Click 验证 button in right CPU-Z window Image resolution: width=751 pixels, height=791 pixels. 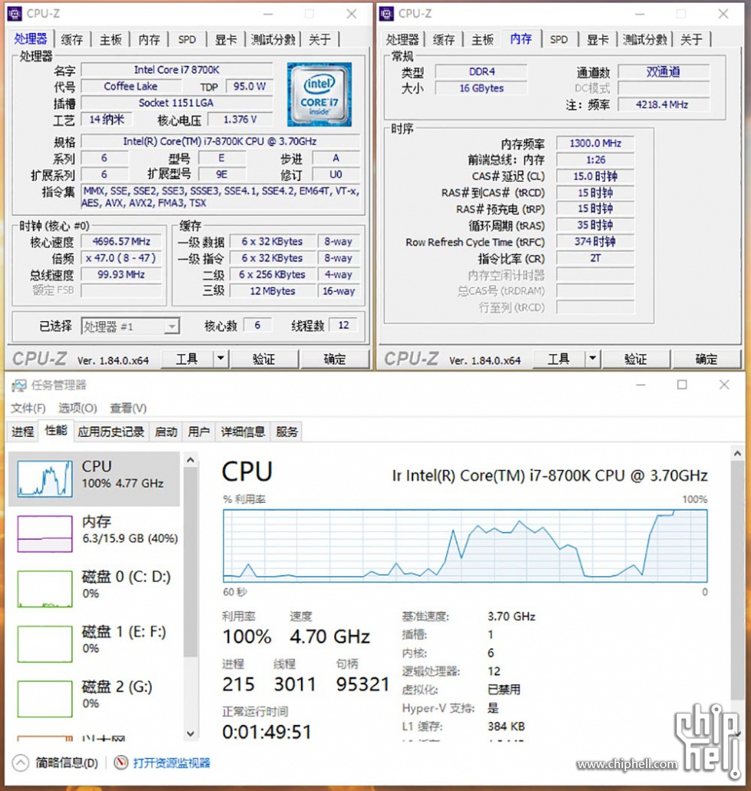coord(635,359)
